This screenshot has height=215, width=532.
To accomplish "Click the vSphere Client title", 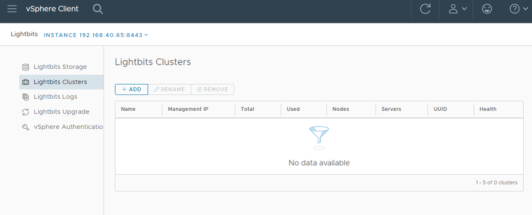I will point(52,9).
